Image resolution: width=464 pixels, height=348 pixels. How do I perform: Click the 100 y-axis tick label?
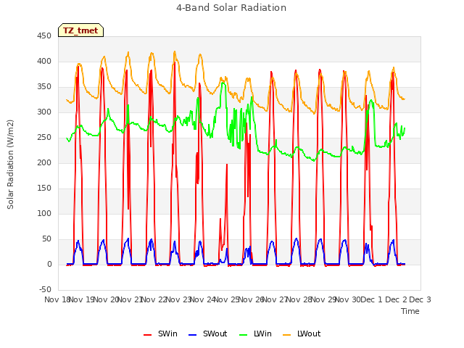pyautogui.click(x=44, y=213)
